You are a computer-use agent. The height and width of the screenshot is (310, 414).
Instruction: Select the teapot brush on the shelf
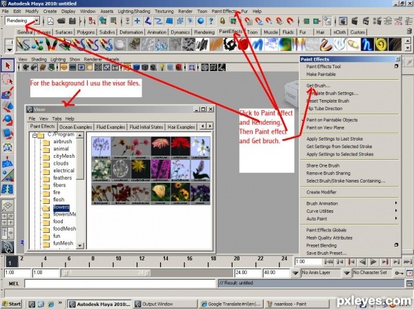pos(120,44)
